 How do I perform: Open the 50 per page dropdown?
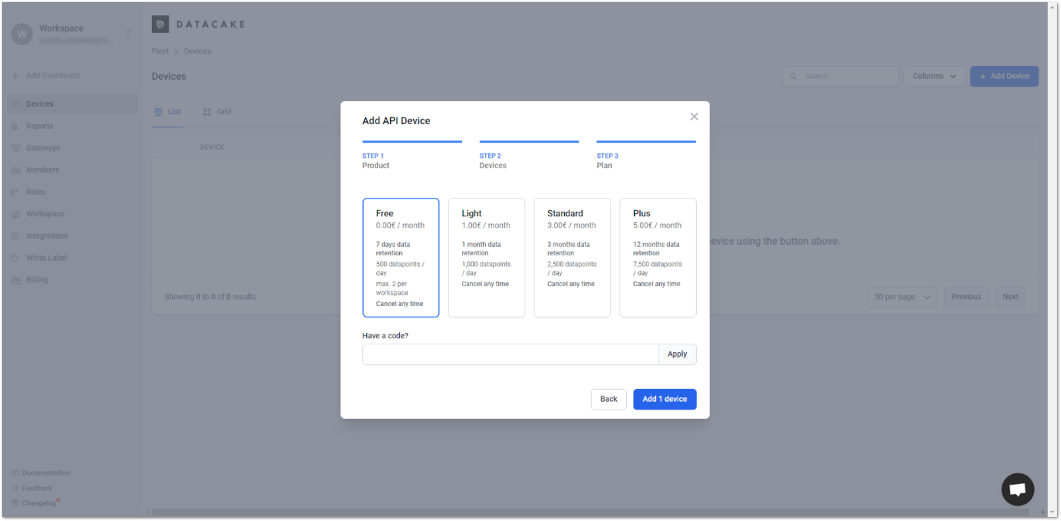tap(902, 297)
